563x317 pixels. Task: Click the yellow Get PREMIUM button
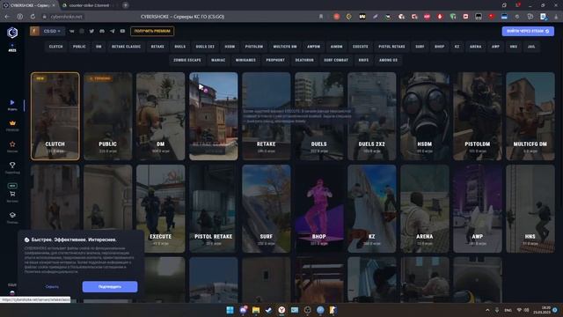[152, 32]
